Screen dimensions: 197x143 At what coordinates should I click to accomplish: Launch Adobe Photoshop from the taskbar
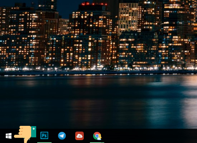coord(44,135)
